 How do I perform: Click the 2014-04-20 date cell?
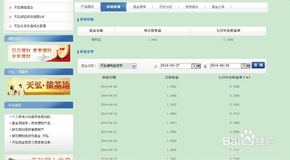[x=109, y=141]
